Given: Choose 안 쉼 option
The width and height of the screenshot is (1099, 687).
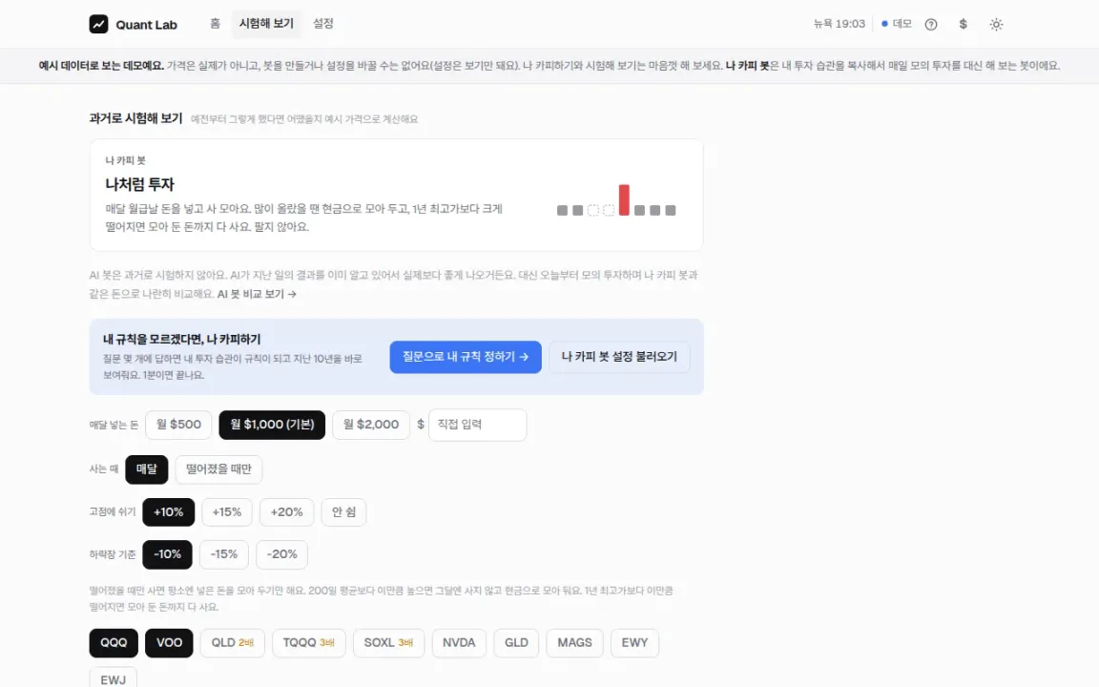Looking at the screenshot, I should pos(343,512).
